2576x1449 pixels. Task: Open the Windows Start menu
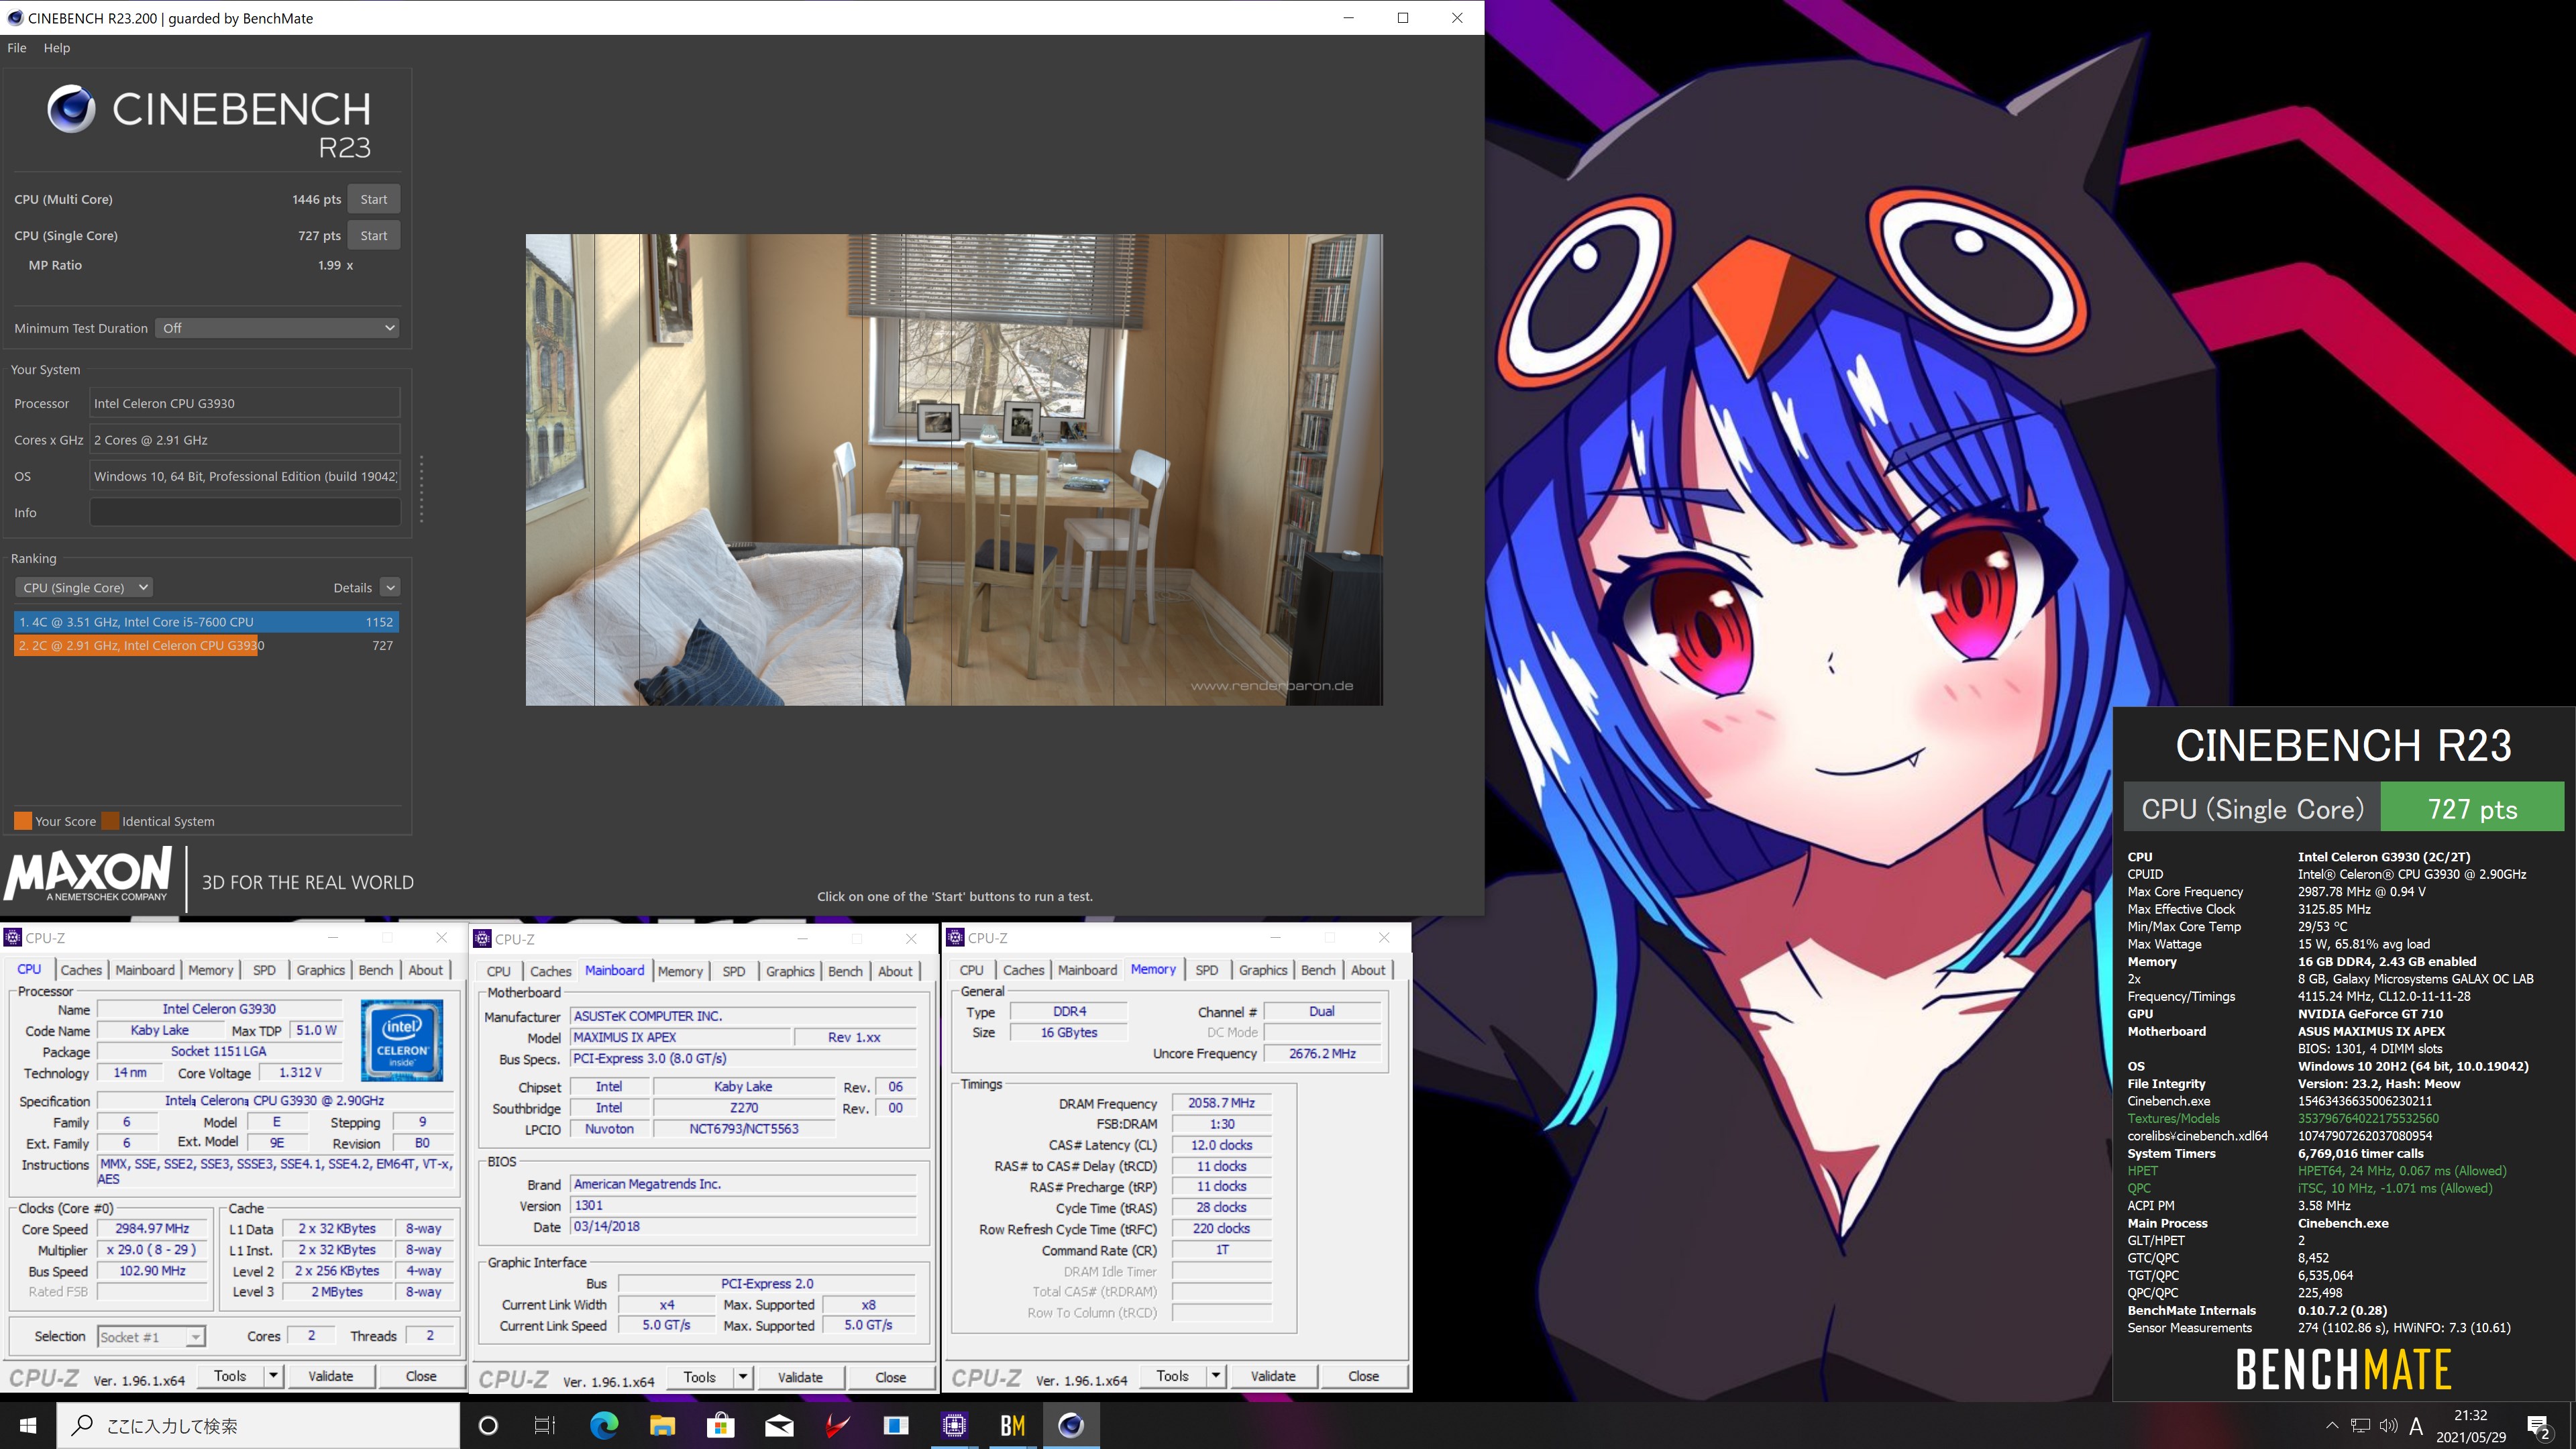pyautogui.click(x=28, y=1425)
